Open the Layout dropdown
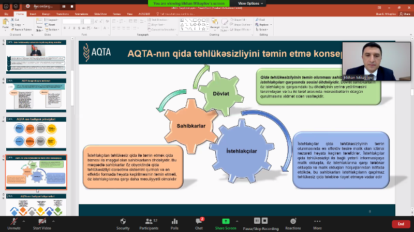This screenshot has height=232, width=414. pos(51,20)
